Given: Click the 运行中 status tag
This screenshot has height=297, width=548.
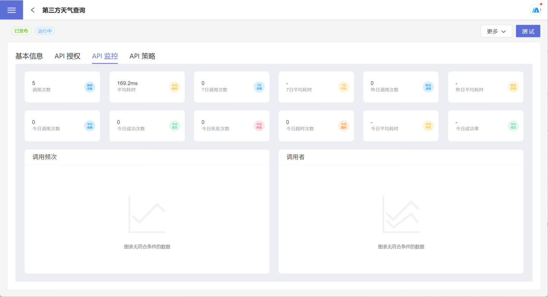Looking at the screenshot, I should tap(45, 31).
